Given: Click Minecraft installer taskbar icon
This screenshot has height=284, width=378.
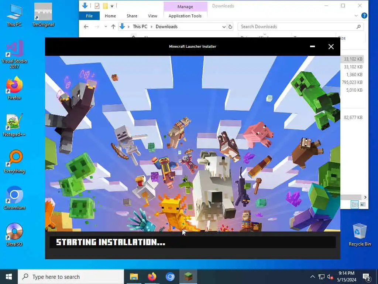Looking at the screenshot, I should pyautogui.click(x=188, y=277).
